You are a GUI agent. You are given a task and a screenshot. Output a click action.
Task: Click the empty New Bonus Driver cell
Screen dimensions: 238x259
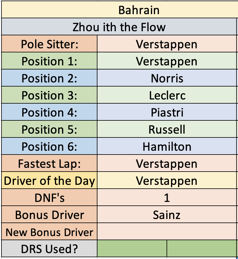(x=167, y=231)
